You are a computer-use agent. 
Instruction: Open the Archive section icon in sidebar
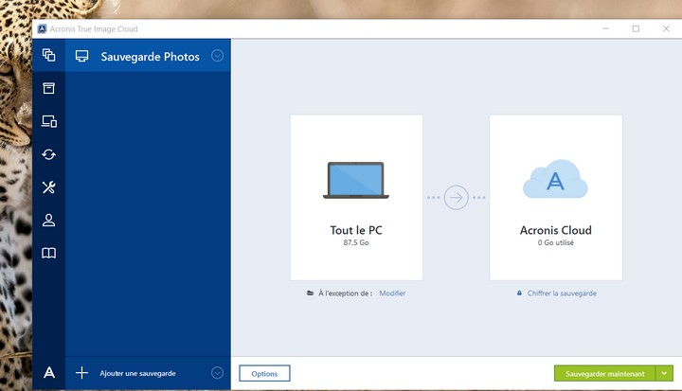coord(48,88)
